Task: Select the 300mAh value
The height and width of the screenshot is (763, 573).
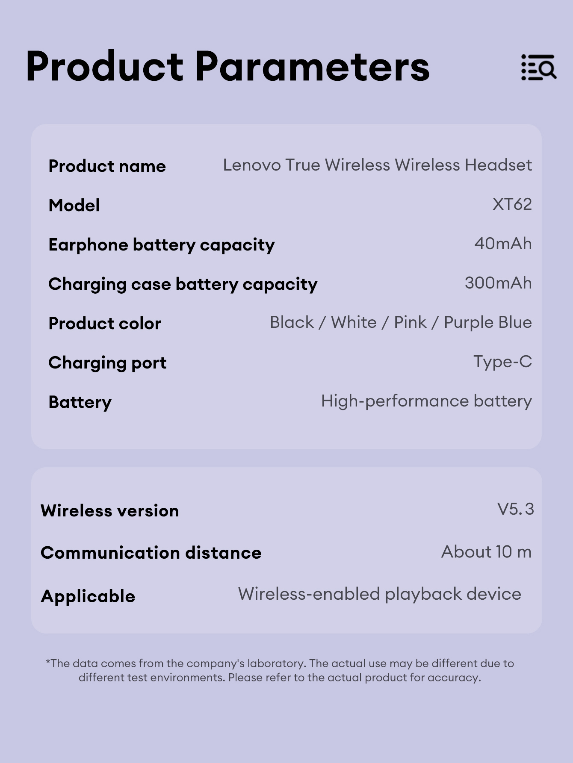Action: point(498,283)
